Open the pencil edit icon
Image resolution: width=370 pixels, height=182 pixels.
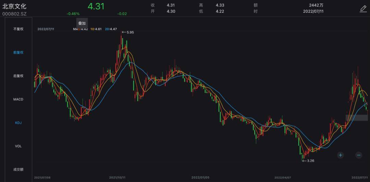(363, 9)
